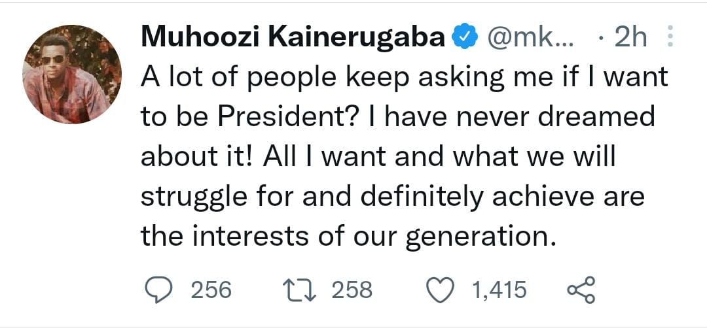Screen dimensions: 707x332
Task: Click the tweet line starting "A lot of people"
Action: click(404, 77)
